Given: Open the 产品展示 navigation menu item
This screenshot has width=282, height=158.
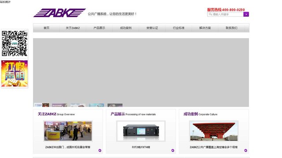Looking at the screenshot, I should 99,28.
